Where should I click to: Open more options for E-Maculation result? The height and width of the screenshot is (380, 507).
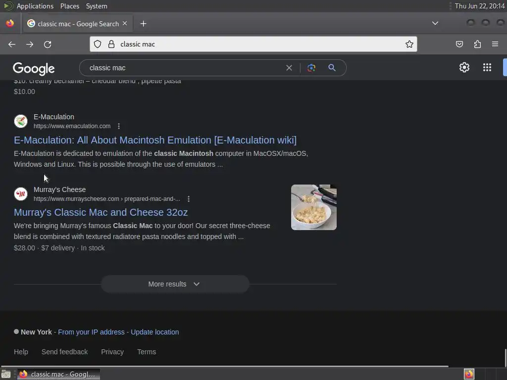(x=119, y=126)
